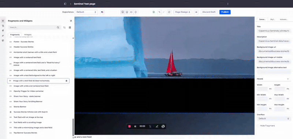
Task: Pause the screen recording
Action: (135, 126)
